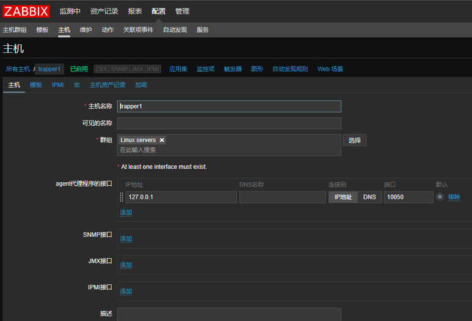Click the ZBX availability badge
472x321 pixels.
pyautogui.click(x=101, y=69)
